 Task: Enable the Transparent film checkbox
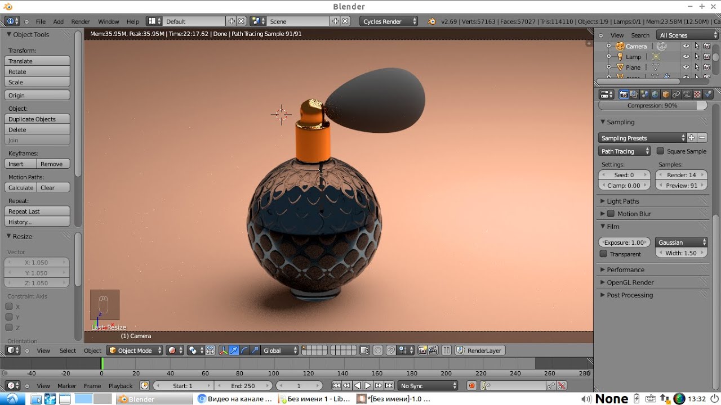(x=604, y=254)
